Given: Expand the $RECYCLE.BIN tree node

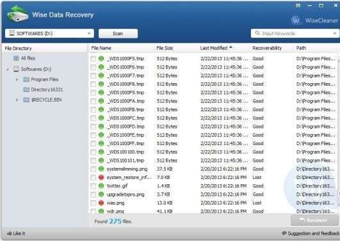Looking at the screenshot, I should [x=17, y=100].
